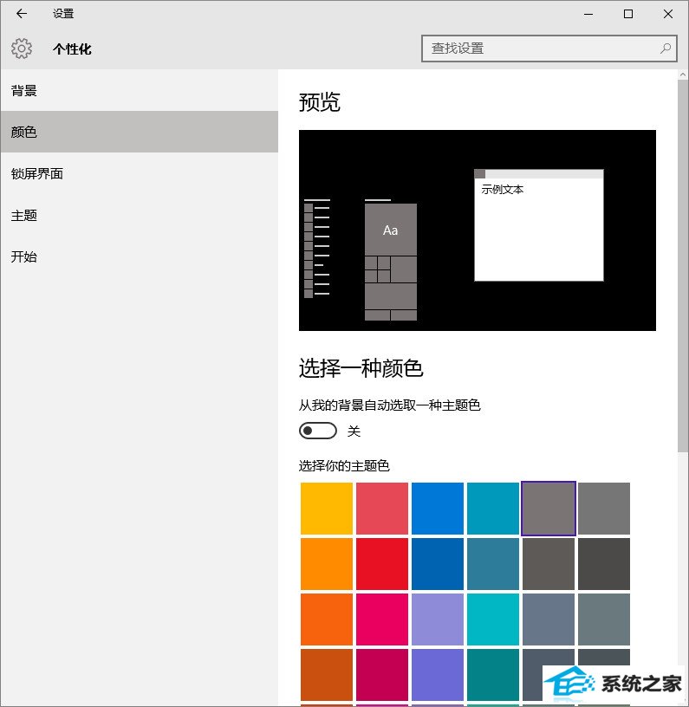The image size is (689, 707).
Task: Open the 锁屏界面 settings page
Action: pyautogui.click(x=140, y=173)
